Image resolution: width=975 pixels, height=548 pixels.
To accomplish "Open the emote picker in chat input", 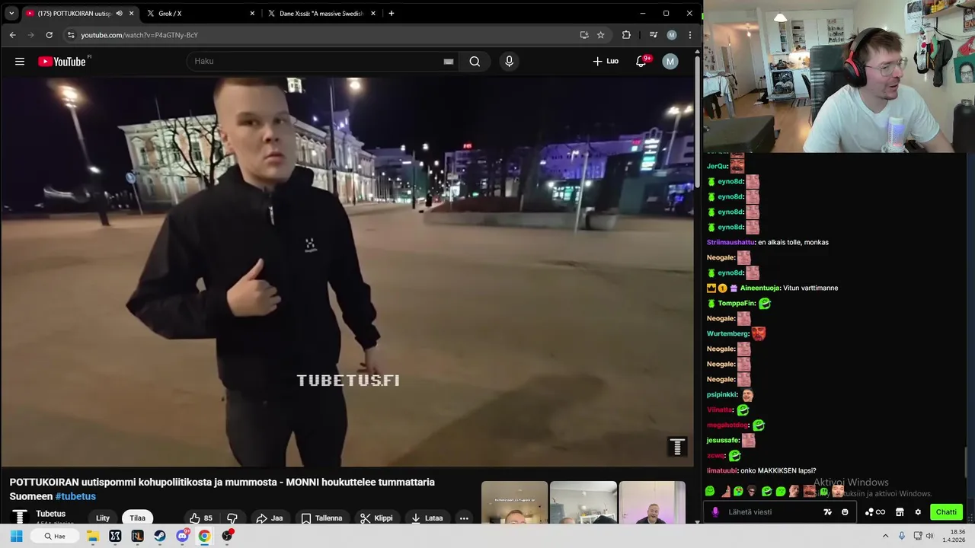I will (845, 512).
